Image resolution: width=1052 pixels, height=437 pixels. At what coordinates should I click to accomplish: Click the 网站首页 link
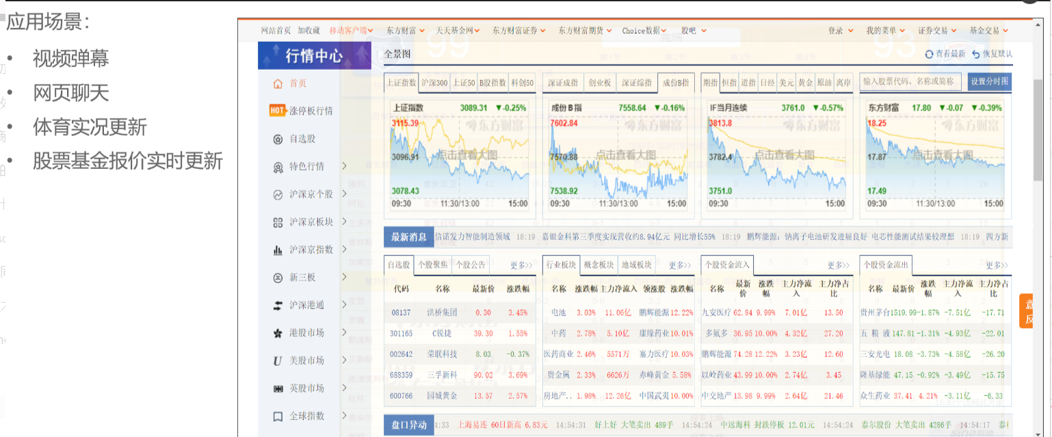coord(276,31)
